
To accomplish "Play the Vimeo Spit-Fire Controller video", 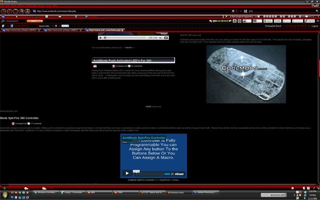I will point(127,174).
